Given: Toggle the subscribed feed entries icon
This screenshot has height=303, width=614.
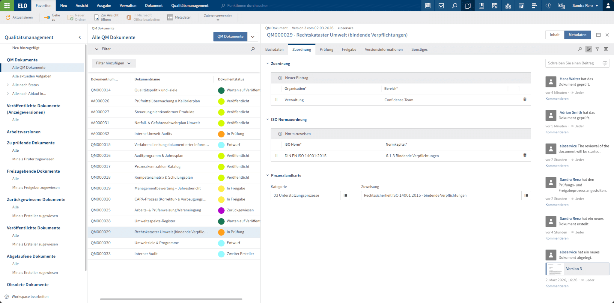Looking at the screenshot, I should [x=589, y=49].
